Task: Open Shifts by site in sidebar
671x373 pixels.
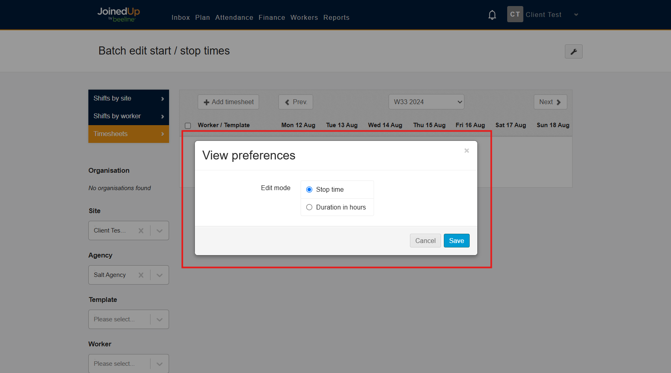Action: [x=128, y=98]
